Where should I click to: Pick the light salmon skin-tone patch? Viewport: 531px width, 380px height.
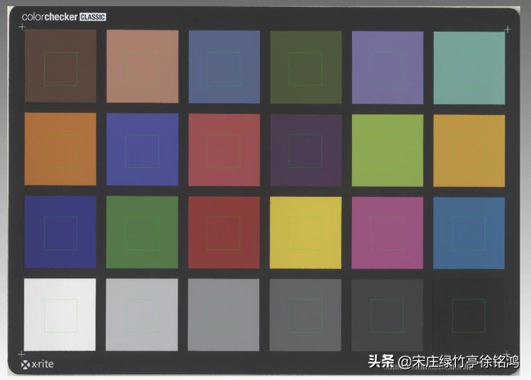coord(142,66)
